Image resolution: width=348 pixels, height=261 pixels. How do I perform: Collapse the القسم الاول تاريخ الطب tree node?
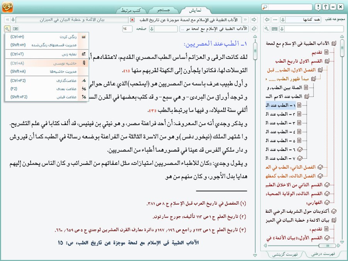point(327,61)
